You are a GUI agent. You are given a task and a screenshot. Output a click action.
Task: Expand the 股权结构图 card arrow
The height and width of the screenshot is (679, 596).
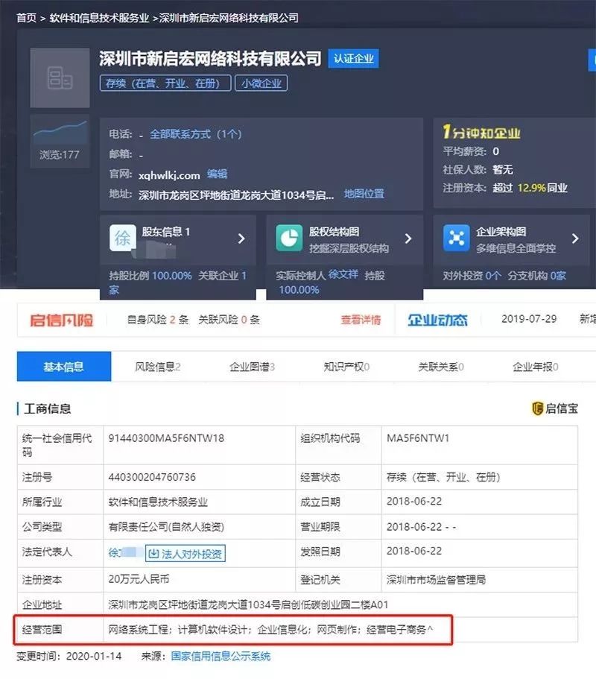coord(408,239)
